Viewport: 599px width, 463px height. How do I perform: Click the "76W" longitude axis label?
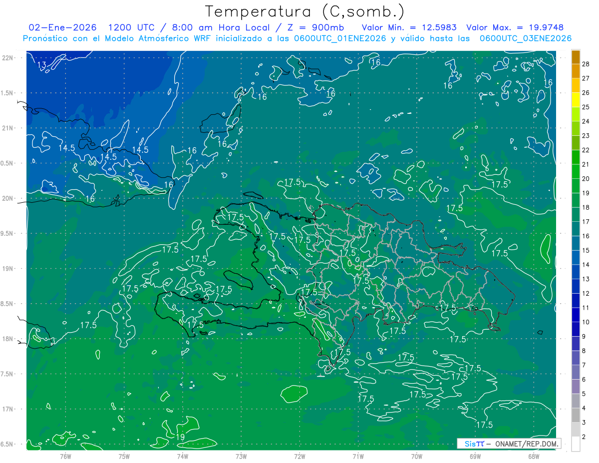[65, 457]
